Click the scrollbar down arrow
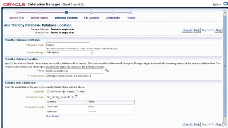Viewport: 228px width, 128px height. click(225, 125)
